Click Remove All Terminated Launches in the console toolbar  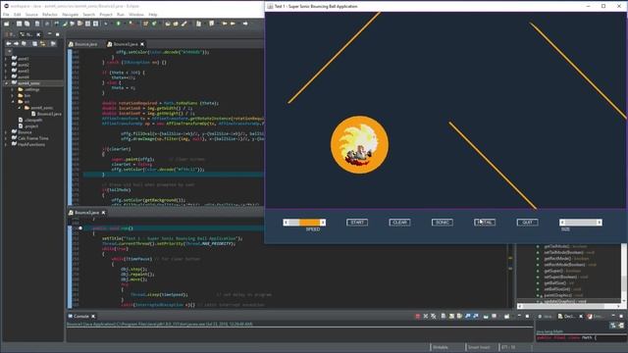tap(434, 316)
